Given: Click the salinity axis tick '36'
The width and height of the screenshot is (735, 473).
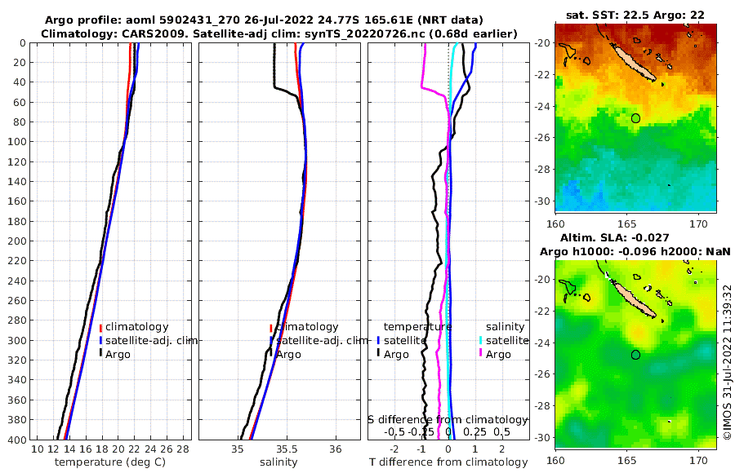Looking at the screenshot, I should click(x=336, y=449).
